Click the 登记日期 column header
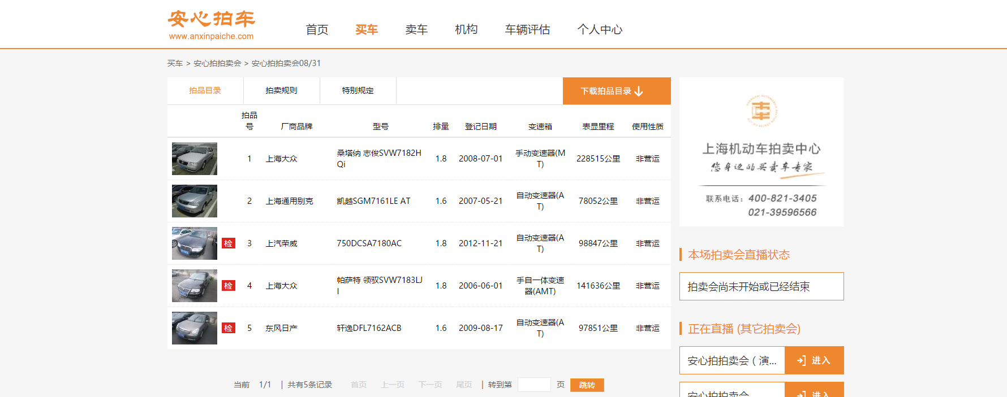 coord(481,126)
